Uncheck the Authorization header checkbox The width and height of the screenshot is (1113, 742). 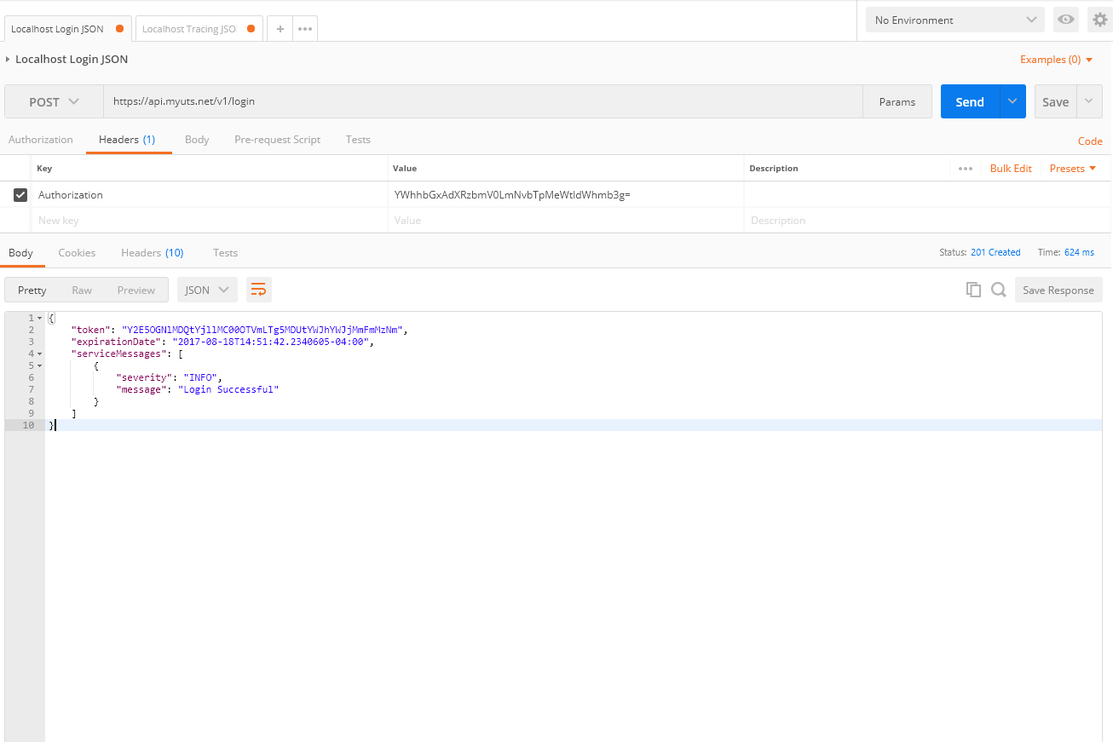click(x=19, y=194)
